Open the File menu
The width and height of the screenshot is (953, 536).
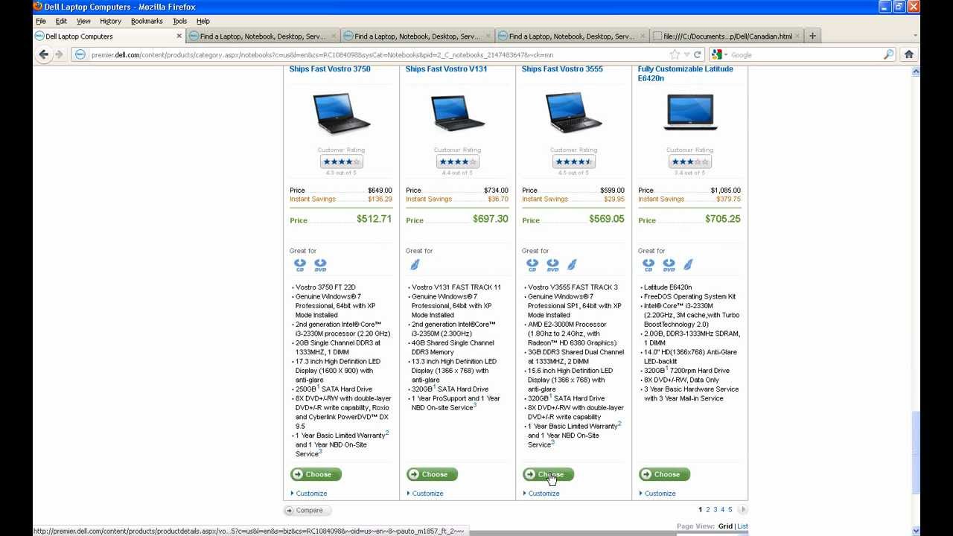tap(41, 21)
